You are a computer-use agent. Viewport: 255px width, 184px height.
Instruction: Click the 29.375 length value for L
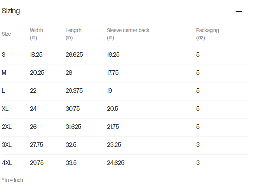74,91
